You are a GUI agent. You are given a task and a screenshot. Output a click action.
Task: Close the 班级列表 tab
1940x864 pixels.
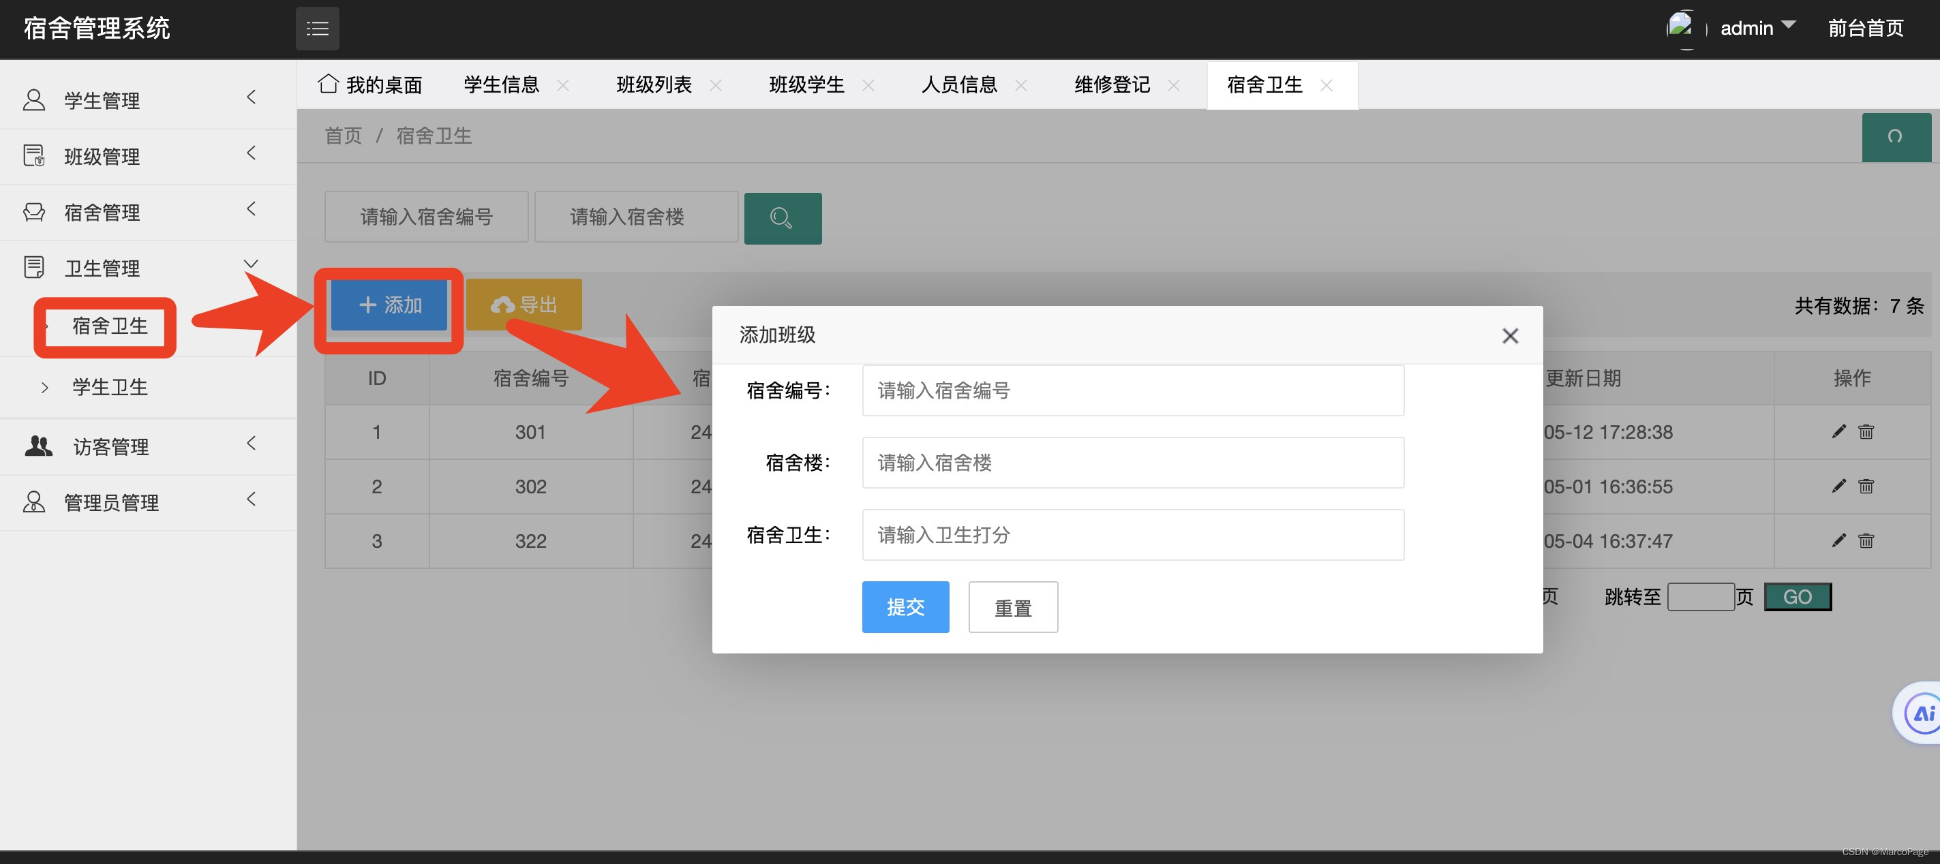(x=716, y=86)
